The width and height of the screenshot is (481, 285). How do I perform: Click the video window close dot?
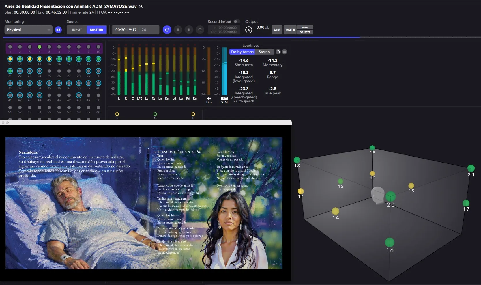pyautogui.click(x=3, y=122)
